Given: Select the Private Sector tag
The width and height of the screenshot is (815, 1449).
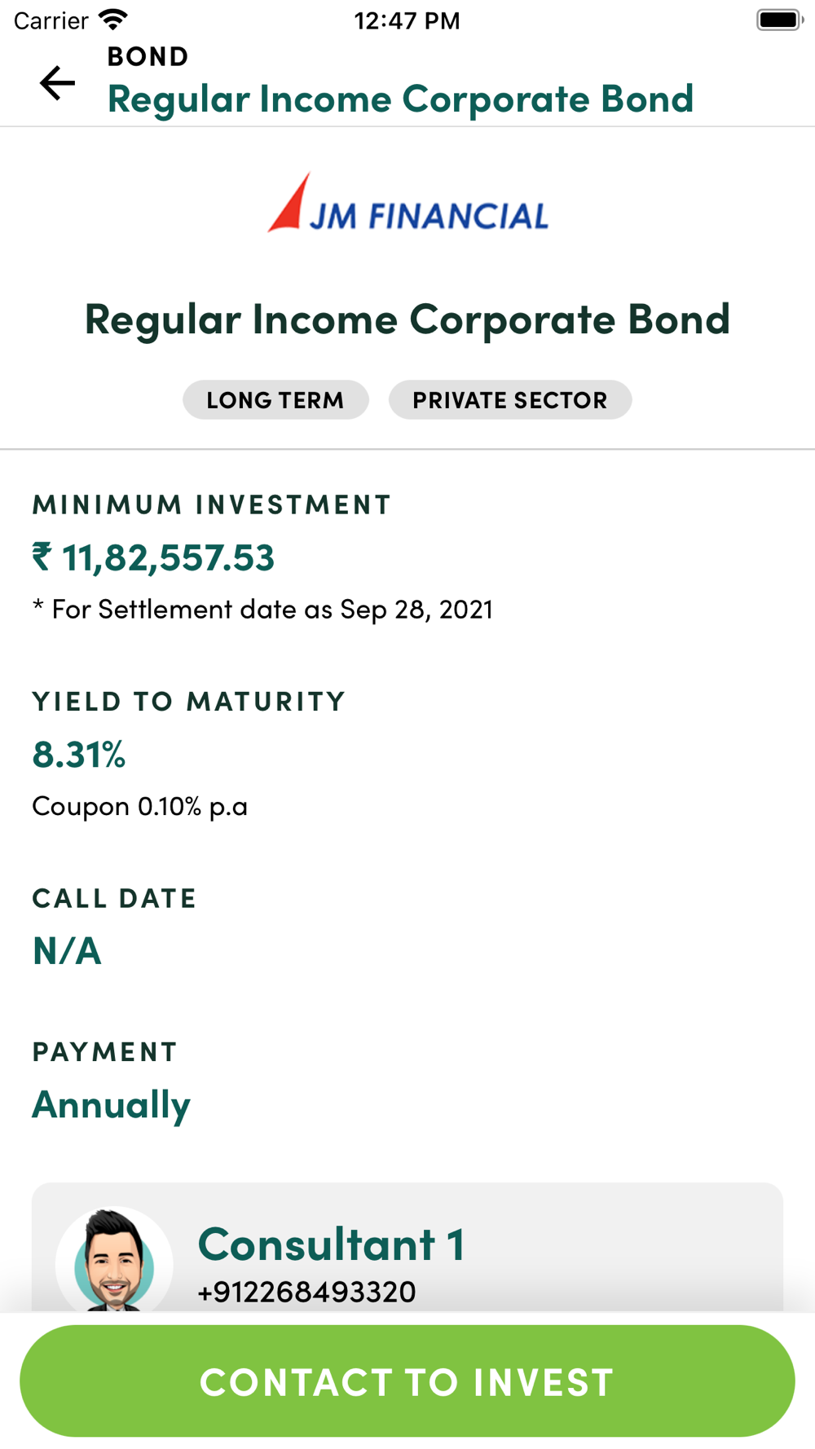Looking at the screenshot, I should pos(509,400).
